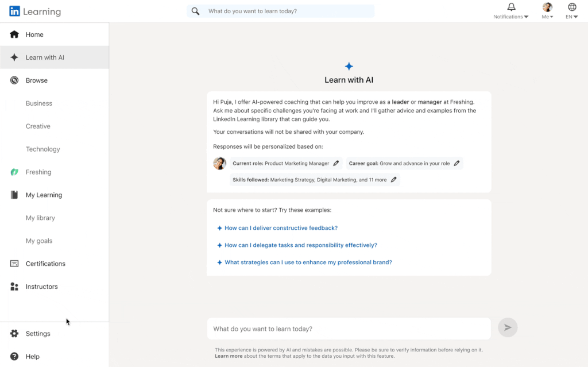Screen dimensions: 588x367
Task: Select Learn with AI menu item
Action: (55, 57)
